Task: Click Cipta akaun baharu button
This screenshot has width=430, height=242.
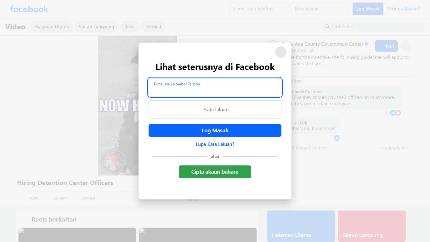Action: (215, 172)
